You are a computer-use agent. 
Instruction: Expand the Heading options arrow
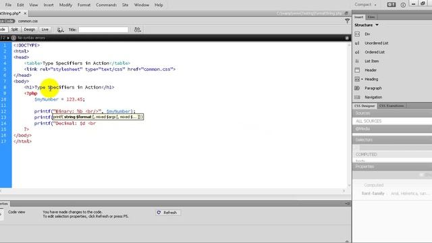(x=362, y=80)
